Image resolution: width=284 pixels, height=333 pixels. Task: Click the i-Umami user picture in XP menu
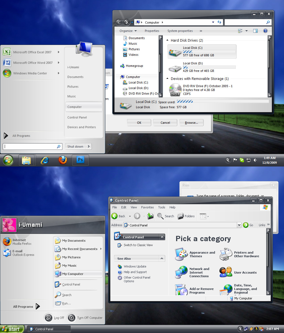[9, 225]
